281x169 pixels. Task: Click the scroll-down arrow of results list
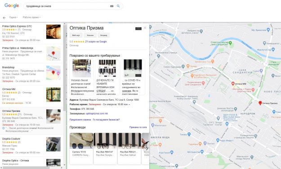coord(64,165)
